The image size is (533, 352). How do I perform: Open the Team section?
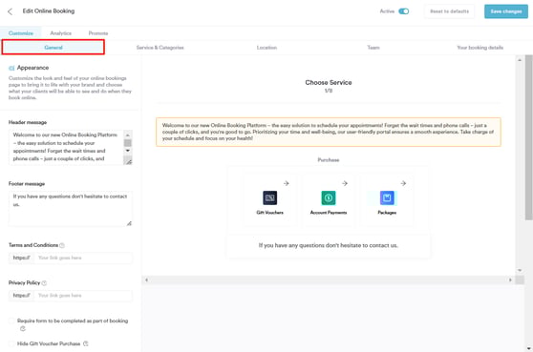[x=373, y=48]
